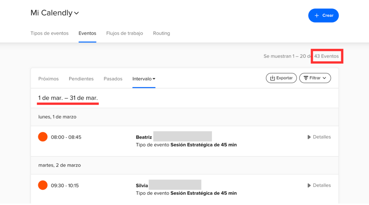Click orange circle on Beatriz's 08:00 event
Screen dimensions: 369x205
43,137
